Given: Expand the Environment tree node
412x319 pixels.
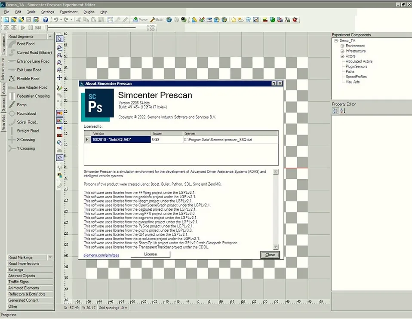Looking at the screenshot, I should [x=342, y=46].
